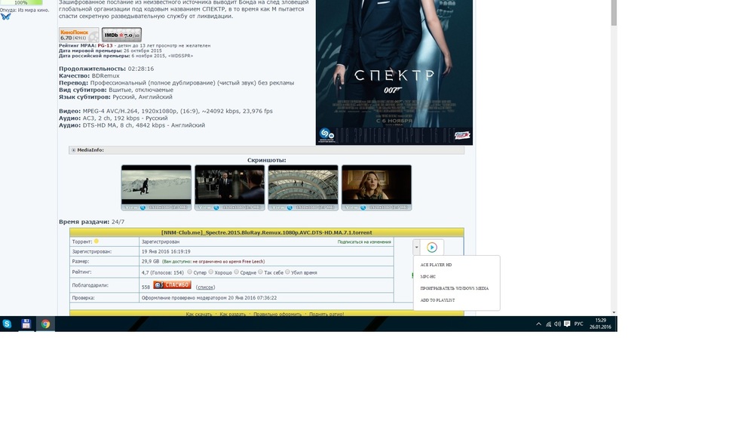The height and width of the screenshot is (424, 754).
Task: Click the floppy disk taskbar icon
Action: 26,324
